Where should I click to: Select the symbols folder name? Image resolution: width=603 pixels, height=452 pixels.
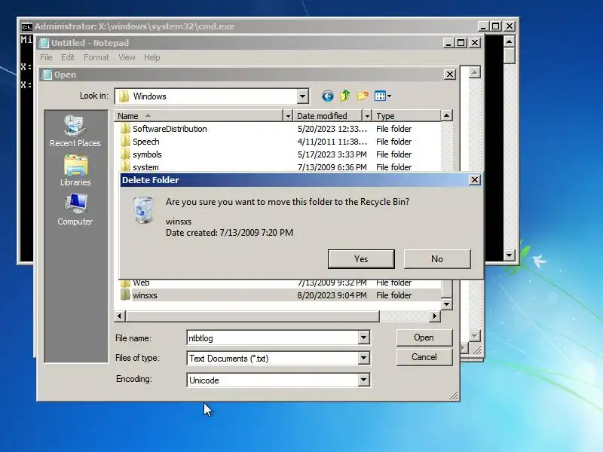pos(147,154)
